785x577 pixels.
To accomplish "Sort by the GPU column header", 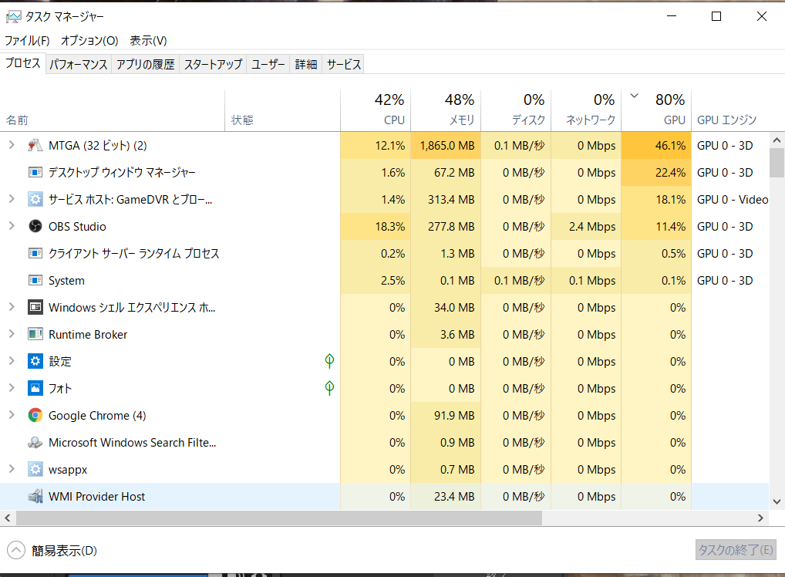I will 655,110.
